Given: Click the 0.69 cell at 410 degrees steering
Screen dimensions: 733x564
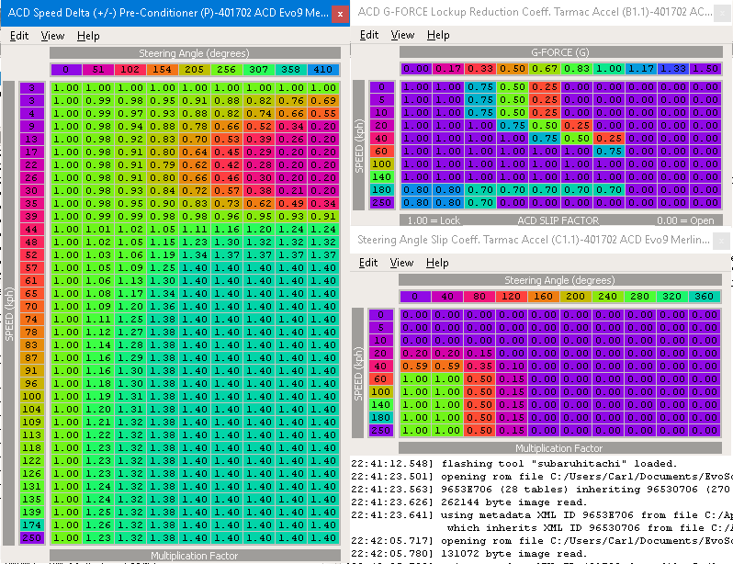Looking at the screenshot, I should pyautogui.click(x=323, y=100).
